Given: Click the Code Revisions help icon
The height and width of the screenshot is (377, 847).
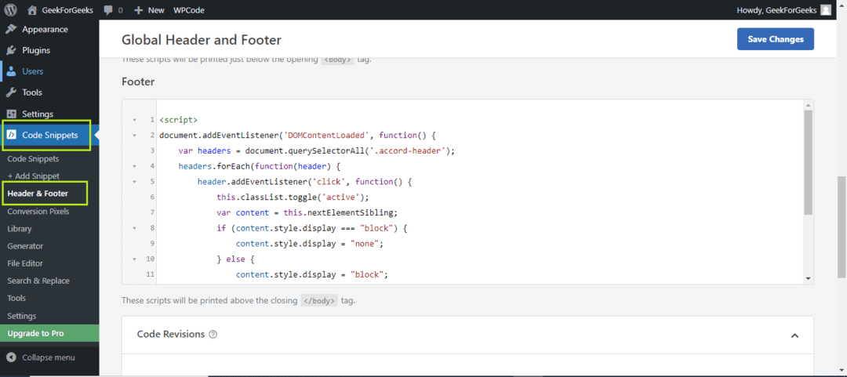Looking at the screenshot, I should point(213,335).
